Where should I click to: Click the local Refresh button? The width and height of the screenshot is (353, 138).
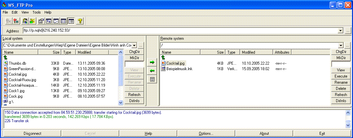(x=134, y=95)
